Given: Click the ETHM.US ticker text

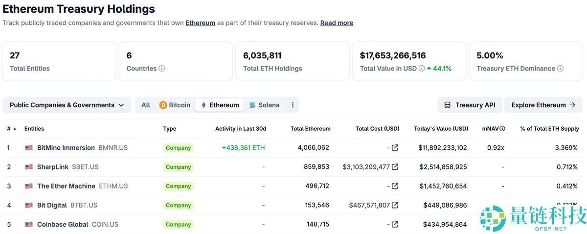Looking at the screenshot, I should coord(113,186).
